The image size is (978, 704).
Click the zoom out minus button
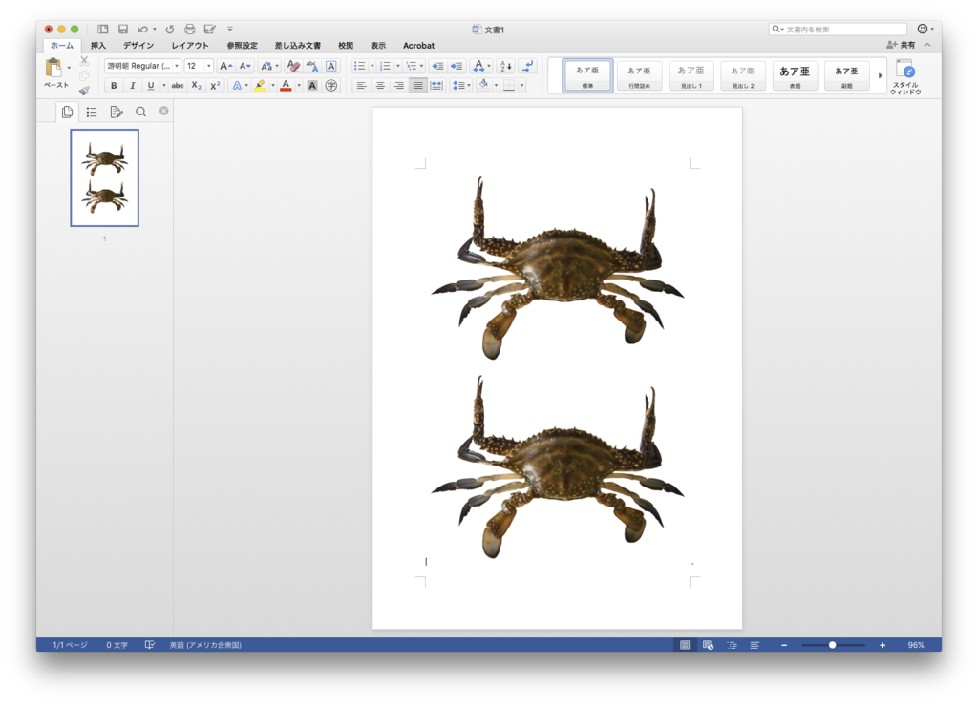pyautogui.click(x=784, y=645)
